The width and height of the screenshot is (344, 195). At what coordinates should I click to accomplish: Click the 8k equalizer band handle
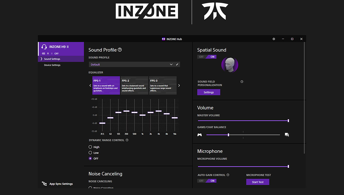pos(167,114)
